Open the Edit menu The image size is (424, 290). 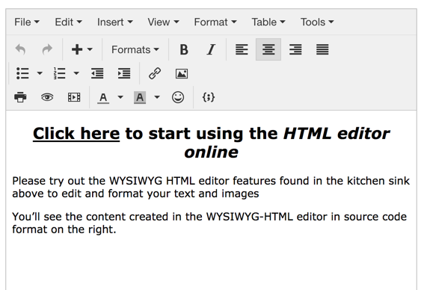(x=68, y=22)
